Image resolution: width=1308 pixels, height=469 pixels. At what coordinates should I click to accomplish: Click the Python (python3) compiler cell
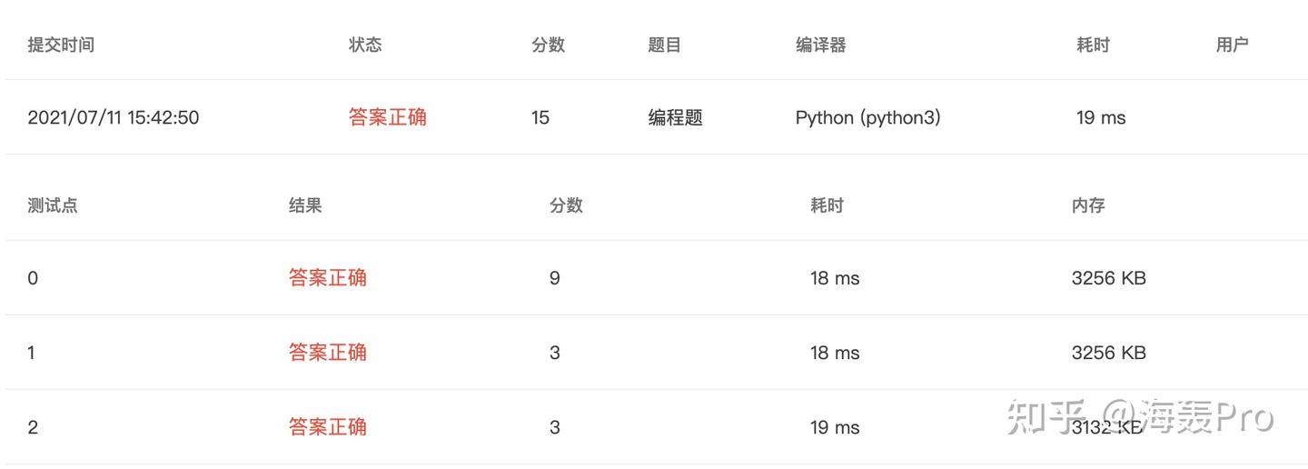pos(868,117)
